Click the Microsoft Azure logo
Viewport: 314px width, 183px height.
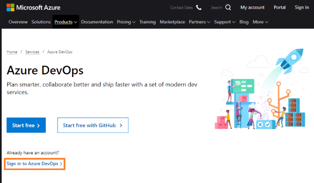pyautogui.click(x=34, y=8)
